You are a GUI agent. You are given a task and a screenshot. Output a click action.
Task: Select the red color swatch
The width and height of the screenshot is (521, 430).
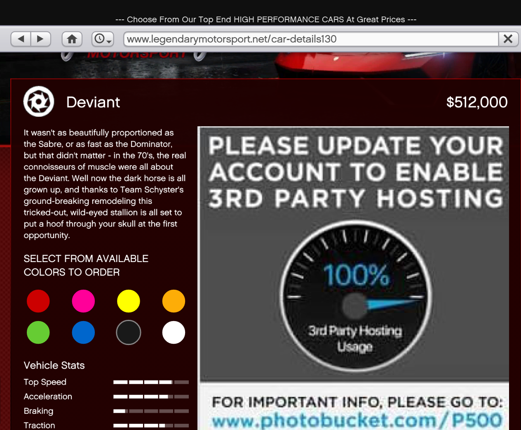coord(38,301)
